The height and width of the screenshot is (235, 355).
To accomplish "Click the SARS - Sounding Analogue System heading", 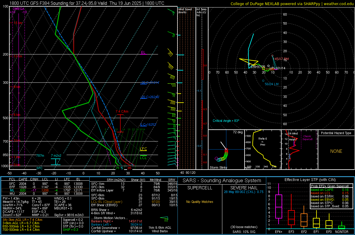I will [222, 181].
